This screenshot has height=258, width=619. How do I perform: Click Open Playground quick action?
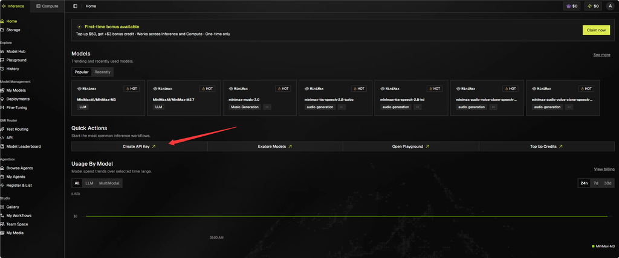pos(410,146)
